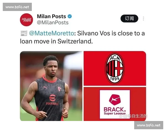The image size is (166, 132).
Task: Open the Milan Posts profile avatar
Action: (x=27, y=20)
